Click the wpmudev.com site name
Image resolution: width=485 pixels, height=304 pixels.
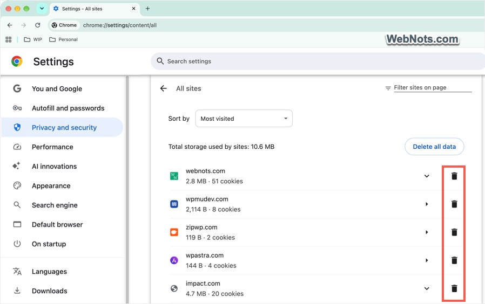[x=207, y=199]
